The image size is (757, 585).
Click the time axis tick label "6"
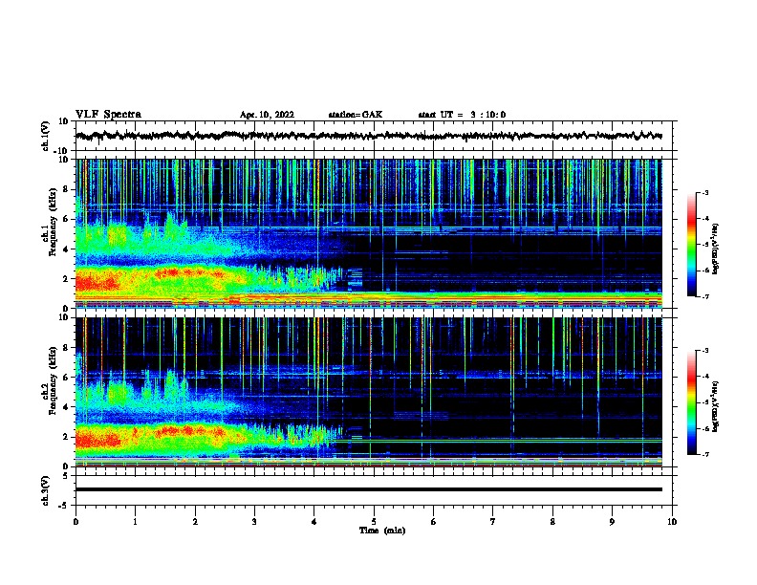click(434, 522)
